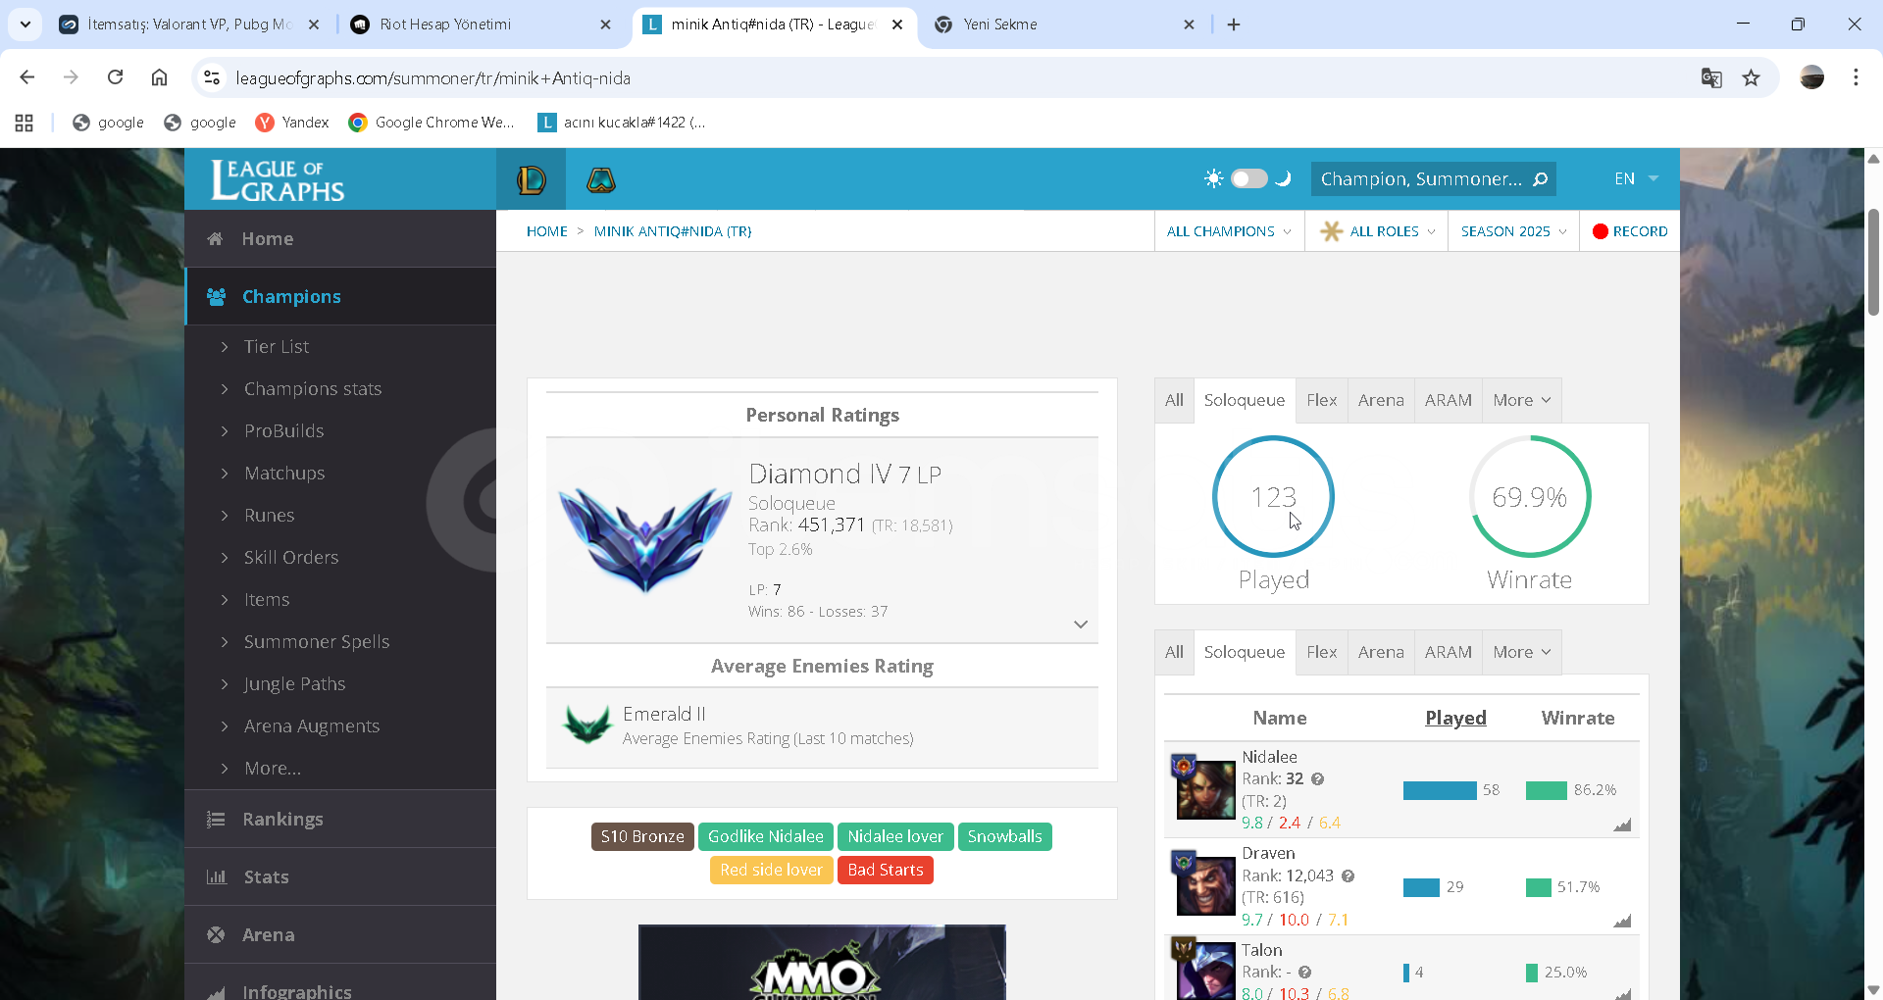This screenshot has width=1883, height=1000.
Task: Open new browser tab
Action: pos(1234,25)
